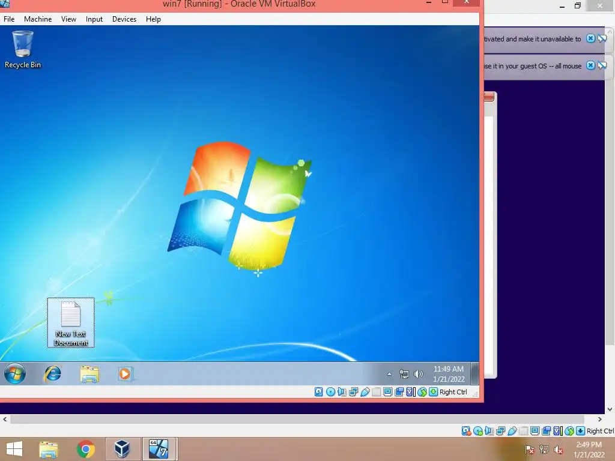Maximize the win7 VirtualBox window
Image resolution: width=615 pixels, height=461 pixels.
[445, 2]
